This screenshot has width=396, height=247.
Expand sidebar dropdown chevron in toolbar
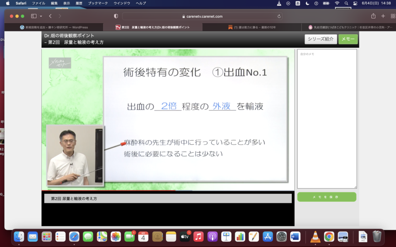[x=41, y=16]
